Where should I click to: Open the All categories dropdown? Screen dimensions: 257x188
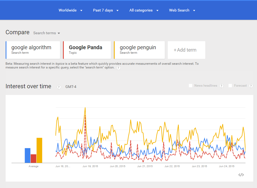point(144,10)
